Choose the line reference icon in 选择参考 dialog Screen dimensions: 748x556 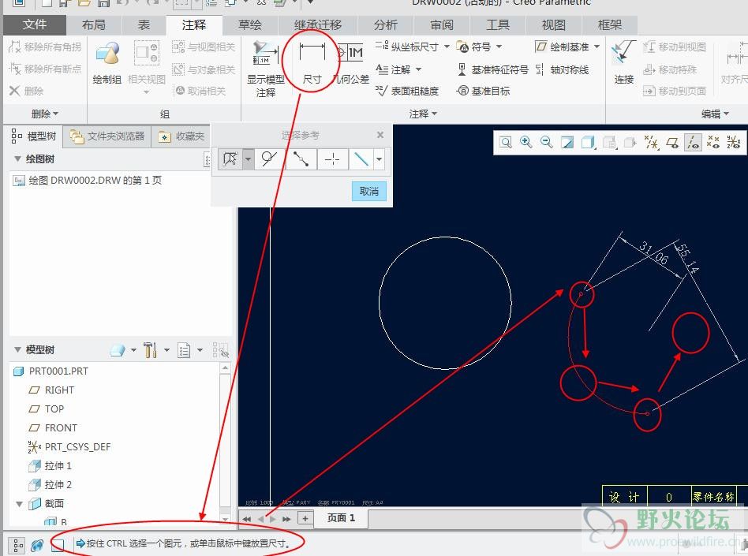coord(361,159)
